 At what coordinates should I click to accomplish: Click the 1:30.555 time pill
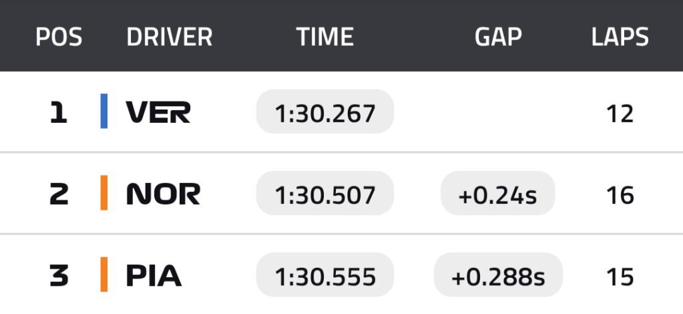coord(325,276)
